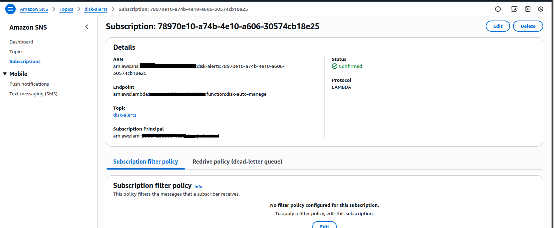Open the hamburger navigation menu icon

point(10,9)
